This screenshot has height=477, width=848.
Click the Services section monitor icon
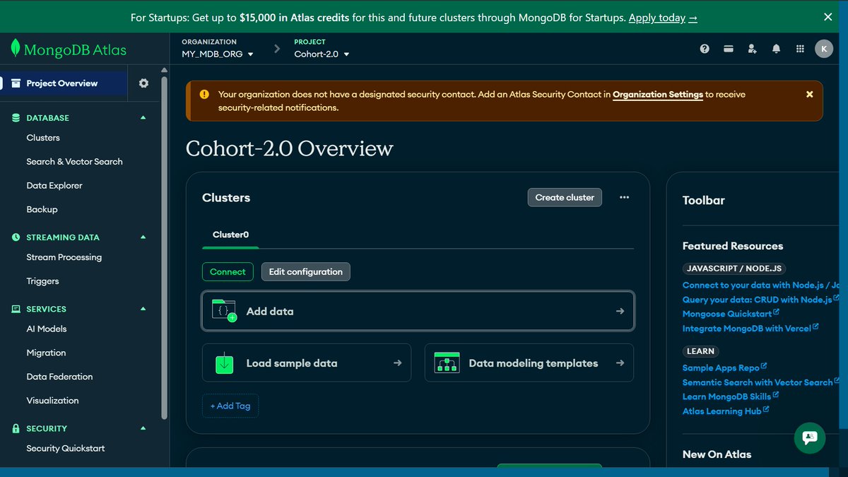point(16,309)
